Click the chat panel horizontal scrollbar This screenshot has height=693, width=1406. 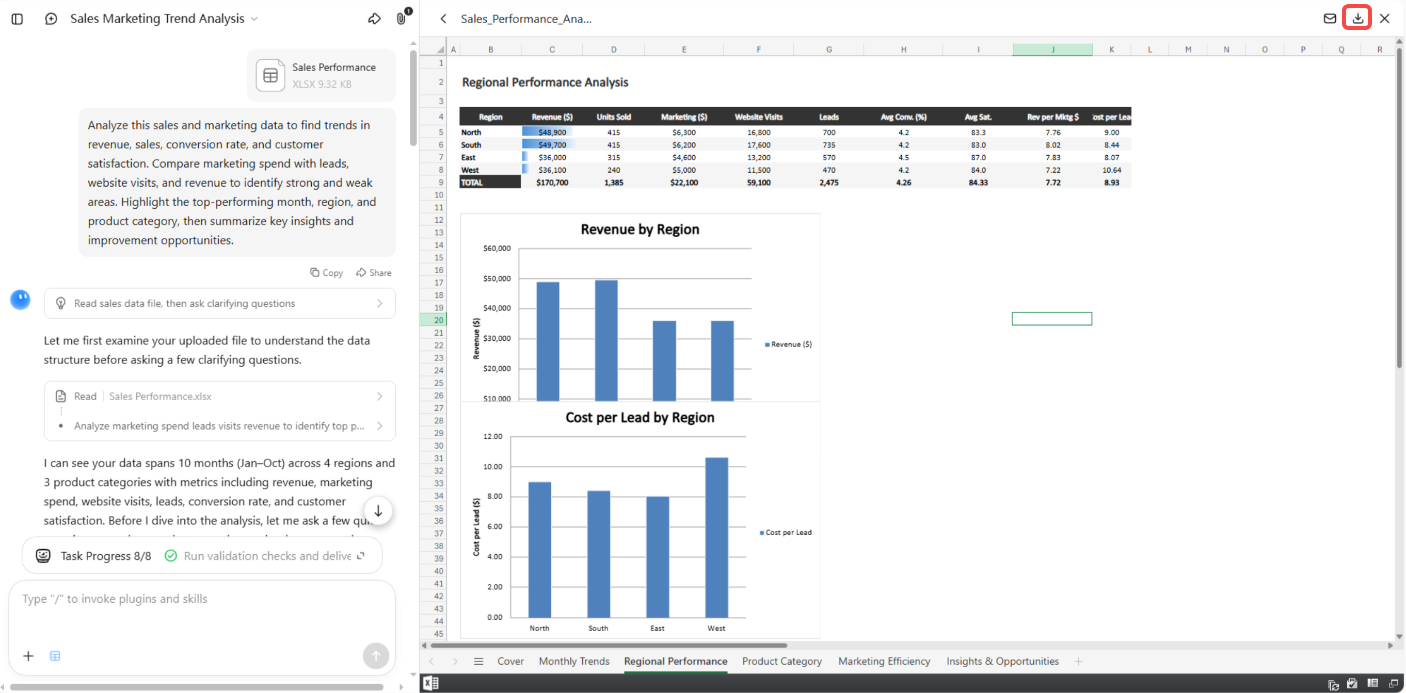(x=197, y=687)
